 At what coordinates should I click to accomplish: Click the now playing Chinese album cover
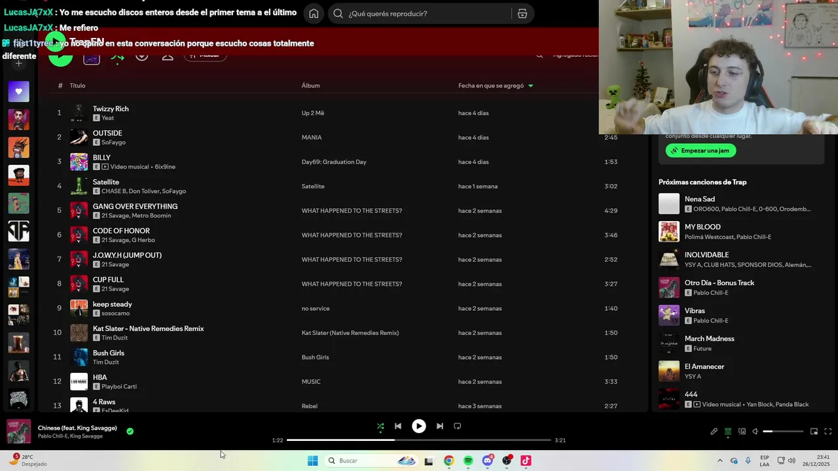click(x=18, y=431)
